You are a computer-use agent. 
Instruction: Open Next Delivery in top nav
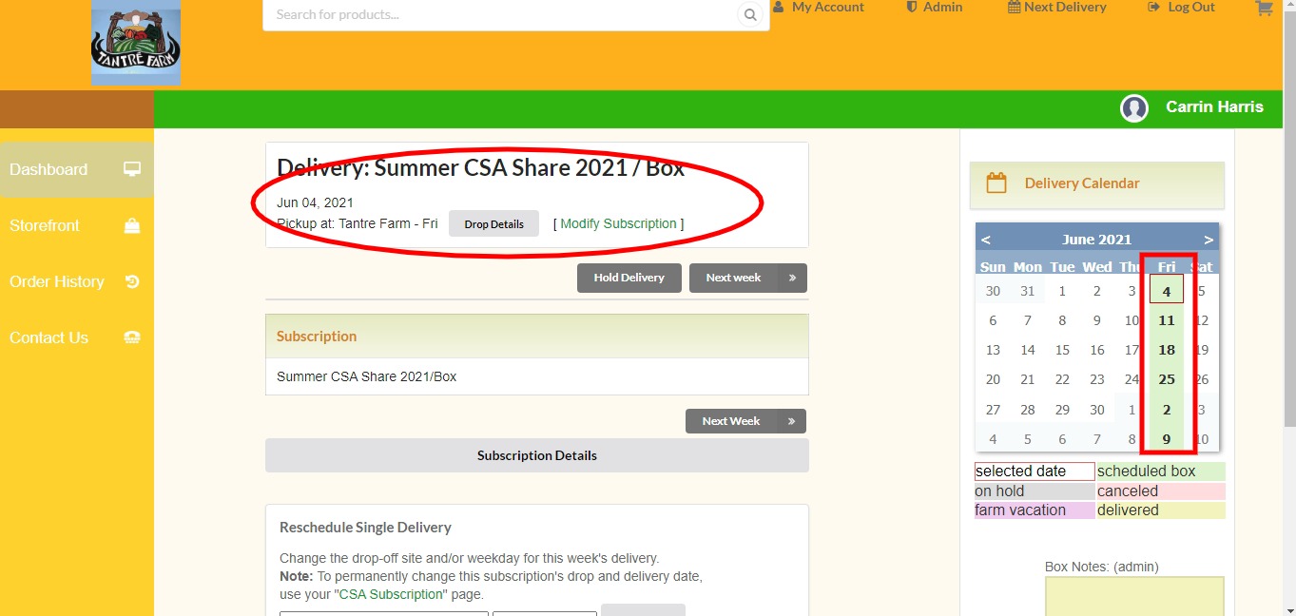pos(1057,8)
